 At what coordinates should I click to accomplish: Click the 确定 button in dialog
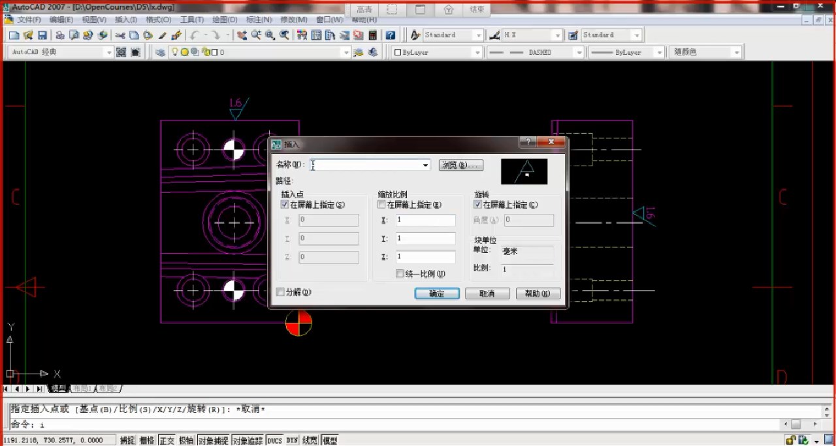pyautogui.click(x=436, y=294)
